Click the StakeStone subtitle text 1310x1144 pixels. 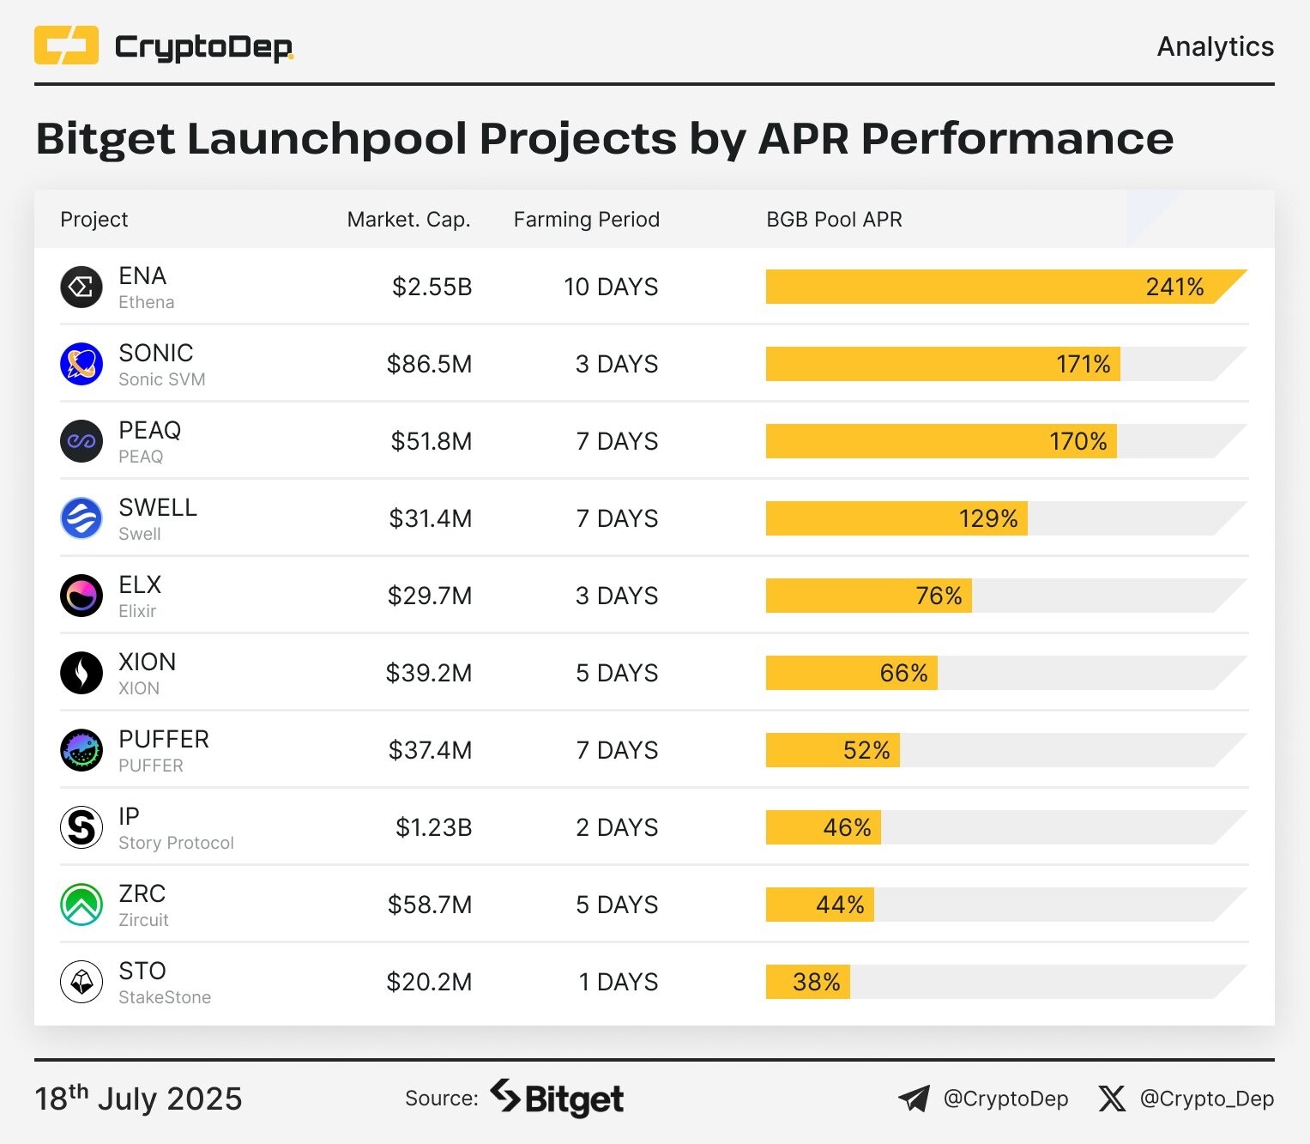tap(165, 997)
